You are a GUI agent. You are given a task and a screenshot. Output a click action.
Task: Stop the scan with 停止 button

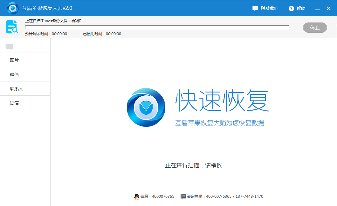(315, 28)
